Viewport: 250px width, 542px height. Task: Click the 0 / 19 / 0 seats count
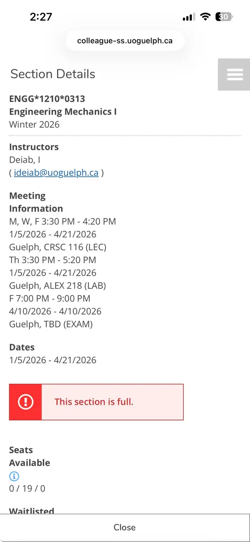click(27, 488)
